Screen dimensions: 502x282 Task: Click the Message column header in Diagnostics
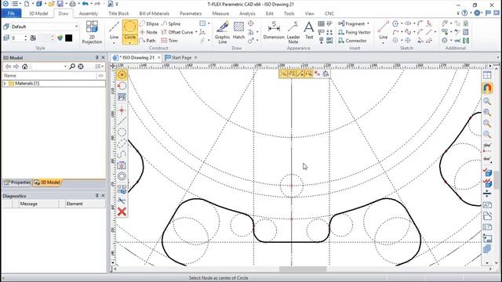[x=29, y=204]
